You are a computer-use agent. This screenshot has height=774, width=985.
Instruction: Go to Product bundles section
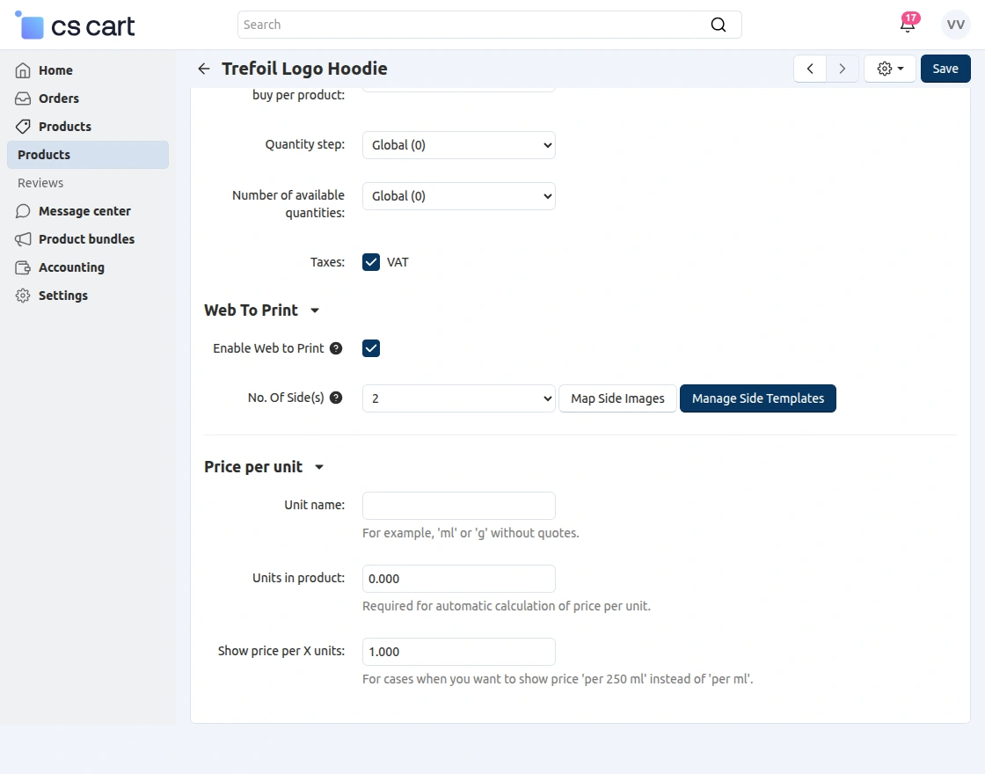pyautogui.click(x=85, y=239)
